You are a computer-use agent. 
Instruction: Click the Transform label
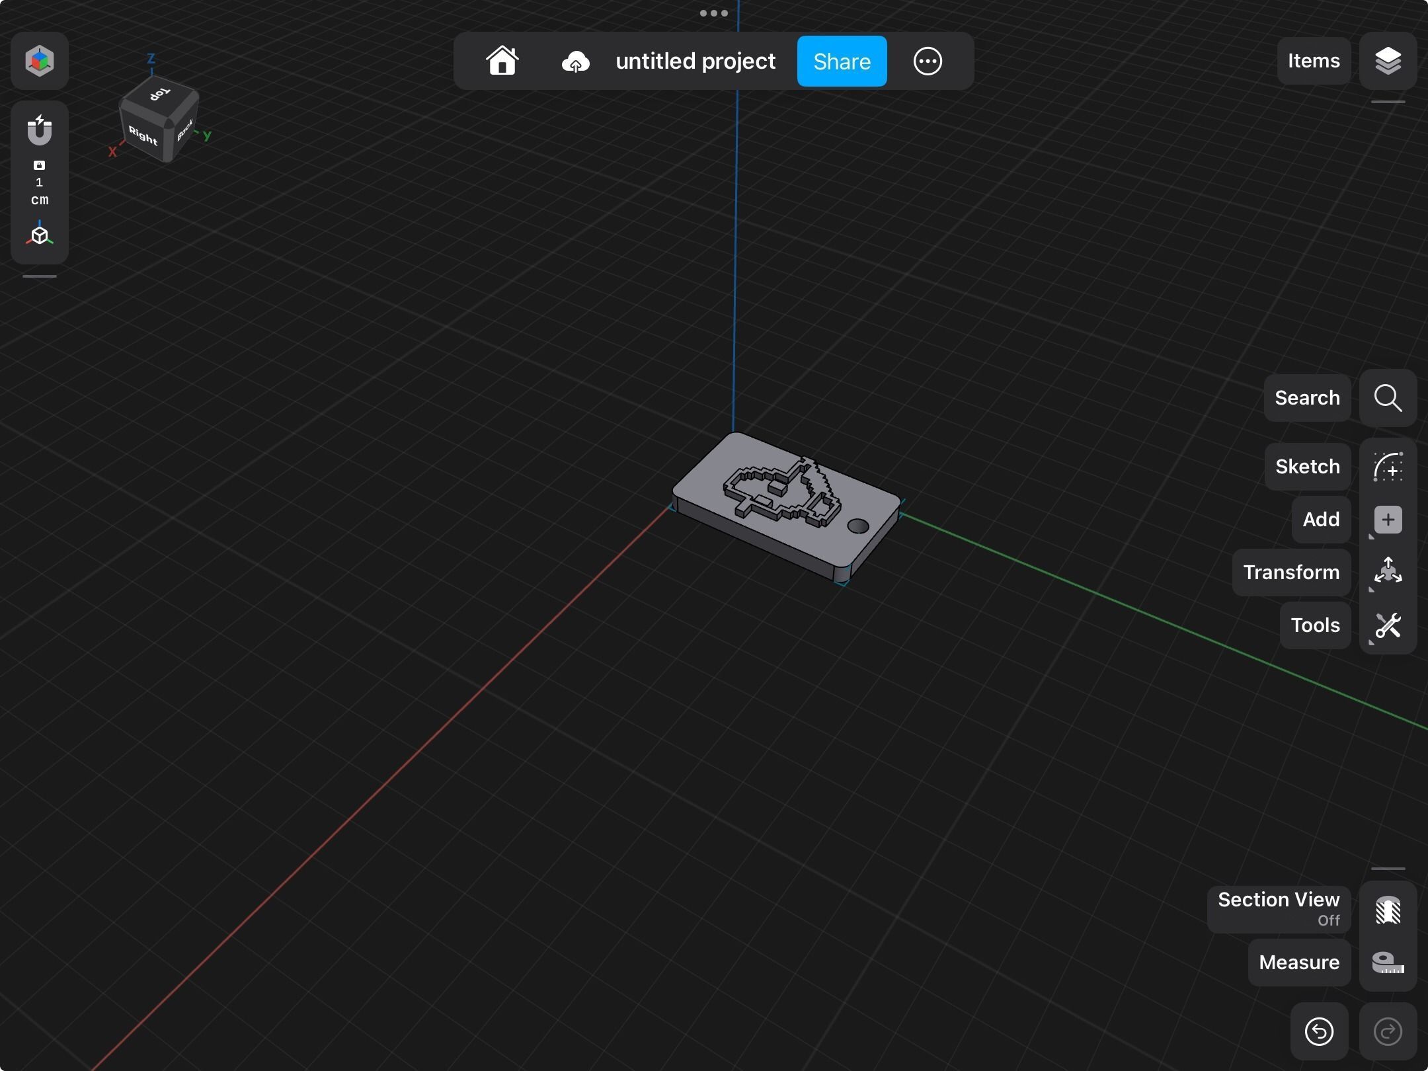[x=1291, y=573]
